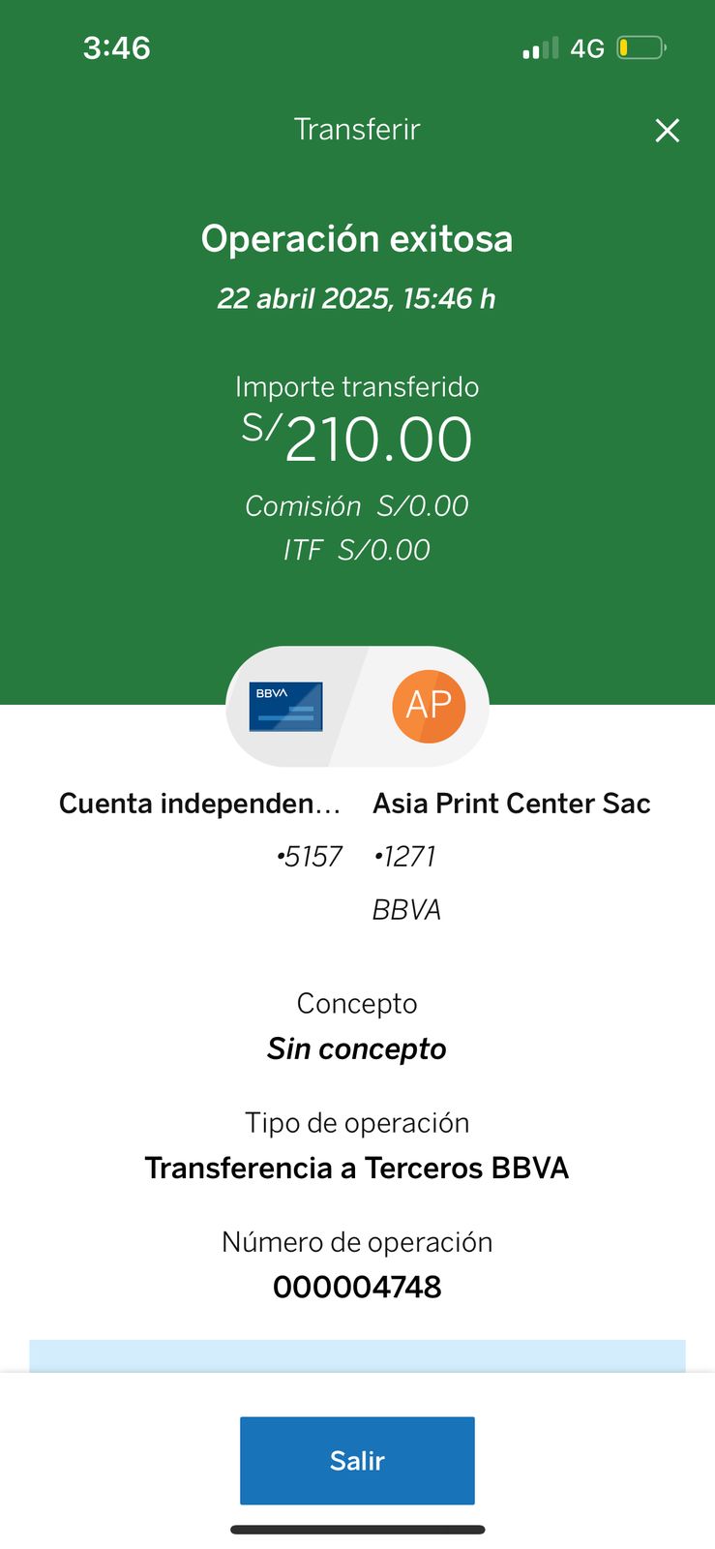Tap recipient name Asia Print Center Sac
715x1549 pixels.
(511, 804)
